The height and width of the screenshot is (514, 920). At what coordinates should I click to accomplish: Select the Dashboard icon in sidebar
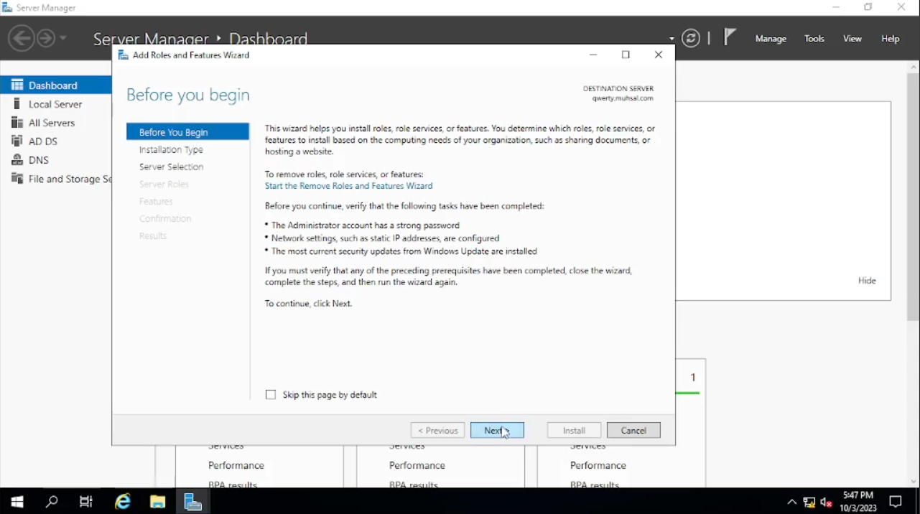pos(17,85)
